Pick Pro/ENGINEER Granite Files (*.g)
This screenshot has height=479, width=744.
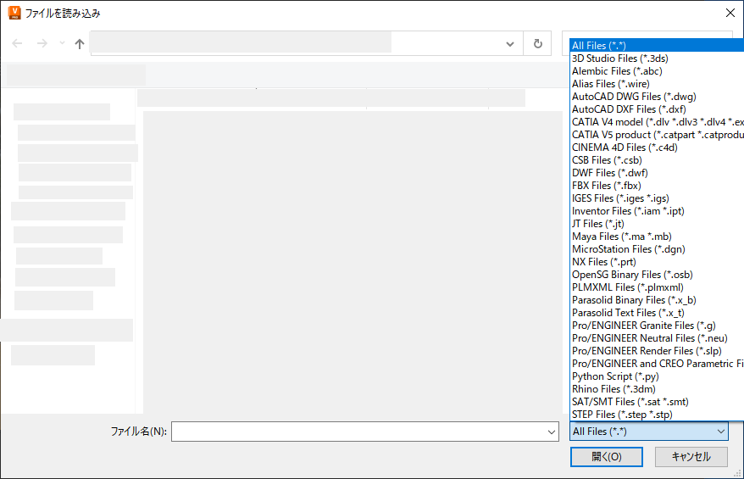pos(657,326)
